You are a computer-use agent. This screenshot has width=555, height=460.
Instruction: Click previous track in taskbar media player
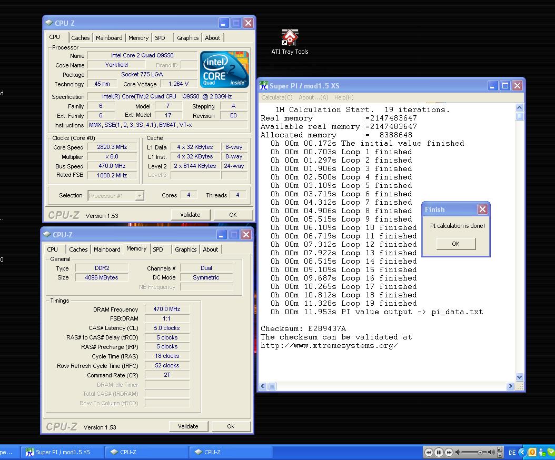coord(429,452)
